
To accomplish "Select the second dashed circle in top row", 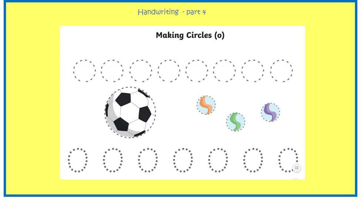I will point(112,71).
